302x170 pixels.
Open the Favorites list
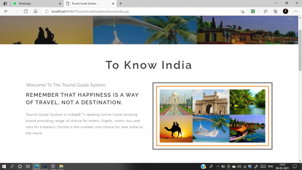(266, 11)
